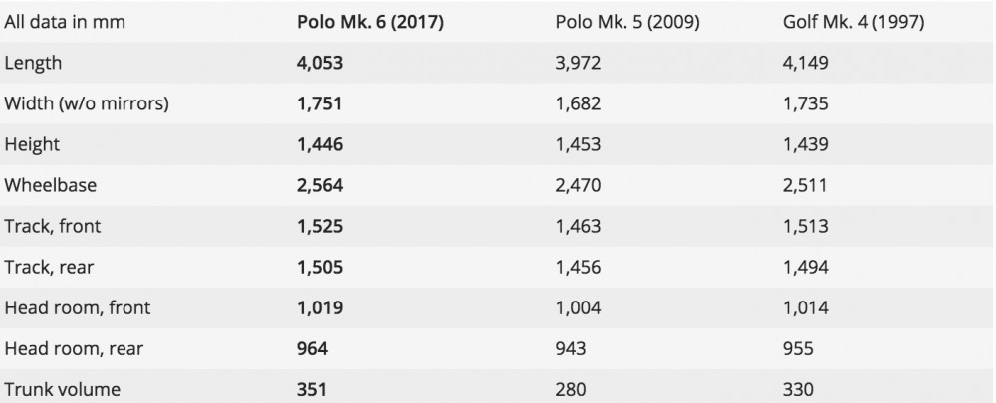Click the Polo Mk. 5 trunk volume 280
Screen dimensions: 996x403
(571, 389)
